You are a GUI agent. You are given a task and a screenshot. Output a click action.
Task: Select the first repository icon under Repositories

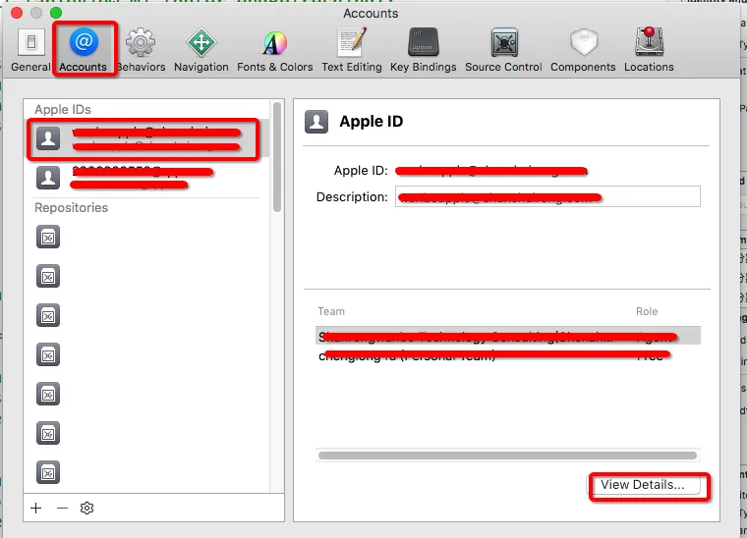tap(48, 237)
